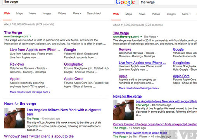Open the Apple sitelink in the left results

pyautogui.click(x=15, y=79)
